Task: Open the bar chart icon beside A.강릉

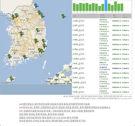Action: click(79, 21)
